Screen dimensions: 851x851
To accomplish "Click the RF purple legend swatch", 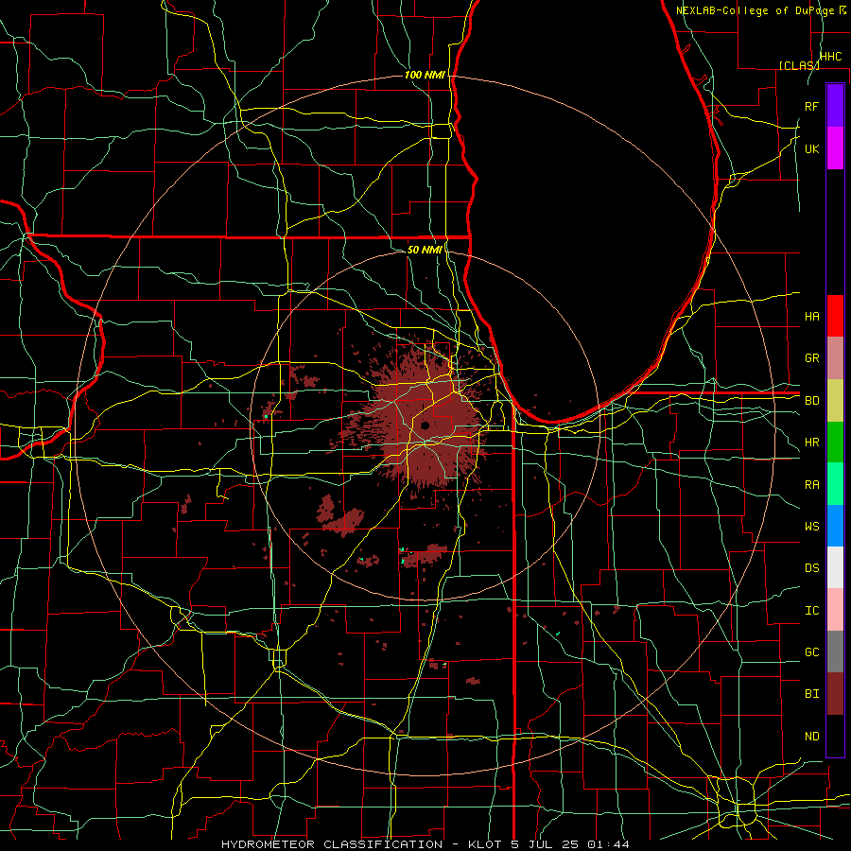I will pyautogui.click(x=835, y=106).
